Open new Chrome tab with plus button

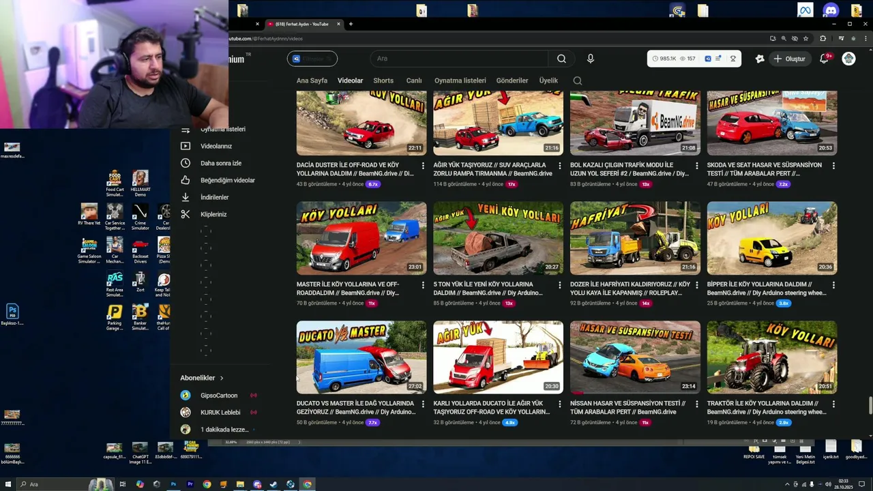[351, 24]
